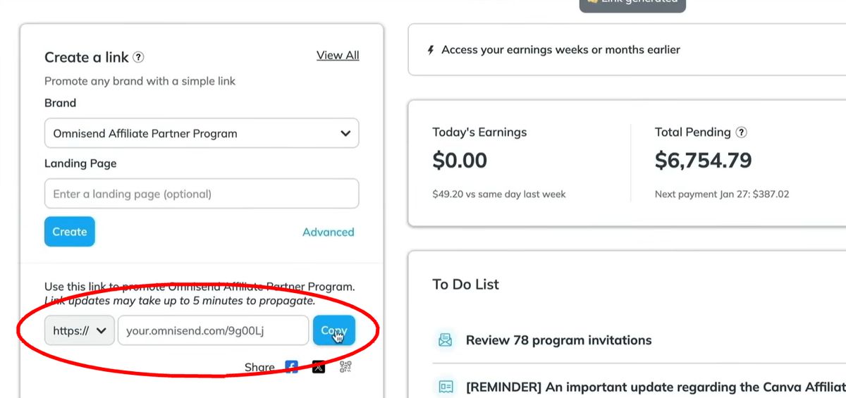Open Review 78 program invitations
The width and height of the screenshot is (846, 398).
pyautogui.click(x=558, y=340)
